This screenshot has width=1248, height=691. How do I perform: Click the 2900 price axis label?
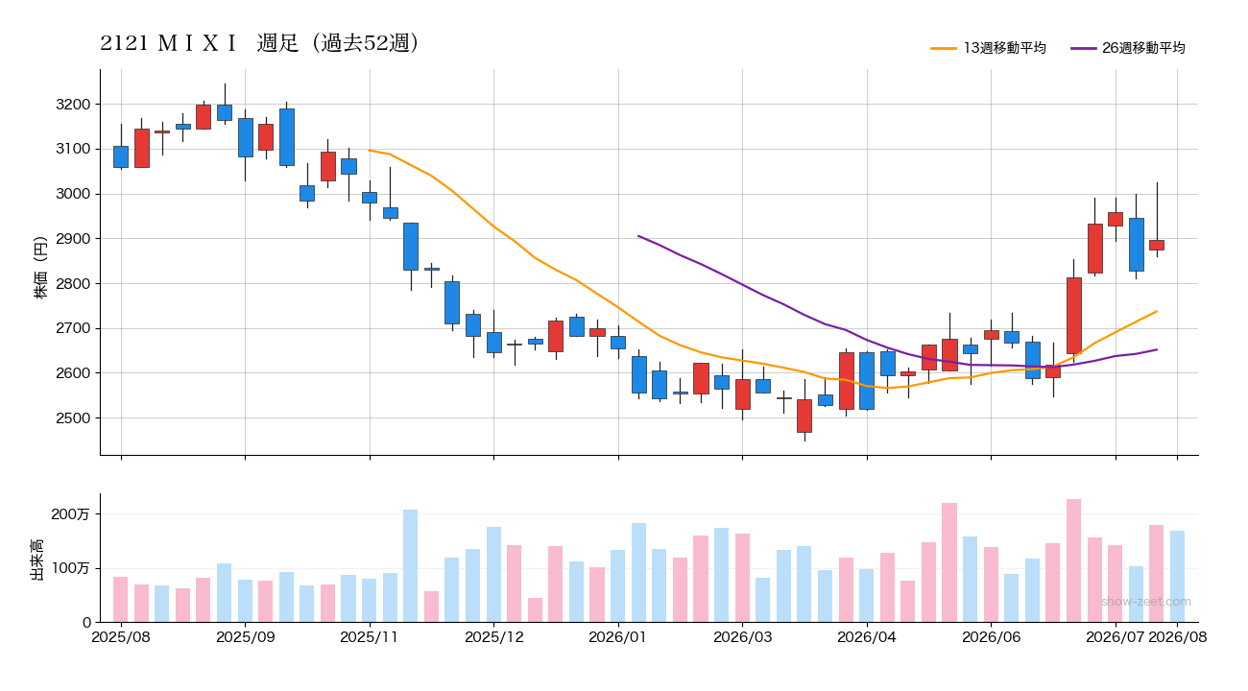point(74,239)
